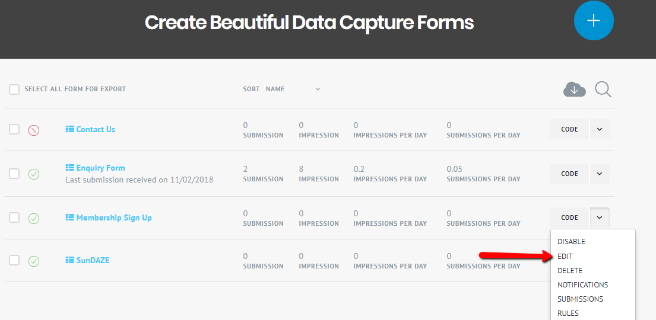Image resolution: width=656 pixels, height=320 pixels.
Task: Choose Delete from the dropdown menu
Action: (x=569, y=270)
